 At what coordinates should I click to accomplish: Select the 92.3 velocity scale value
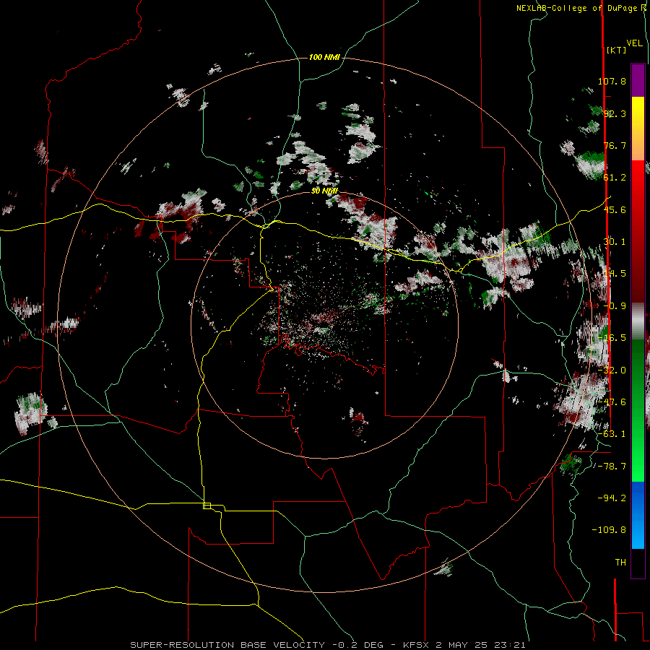click(615, 113)
